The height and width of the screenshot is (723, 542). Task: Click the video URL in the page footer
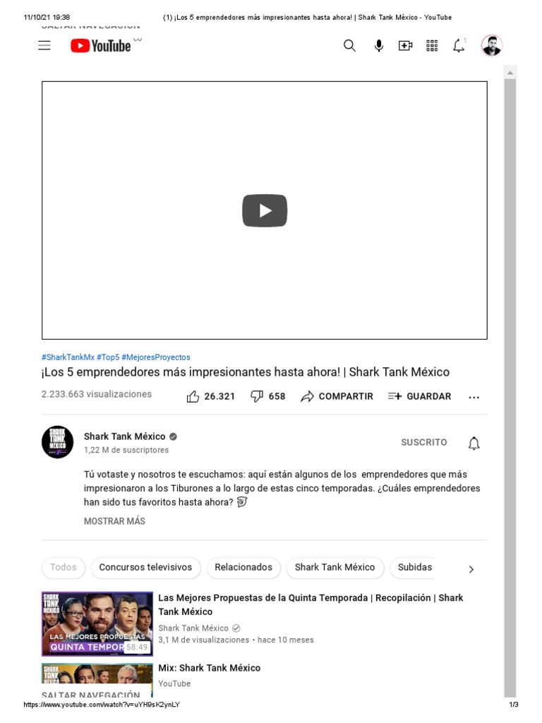click(102, 705)
